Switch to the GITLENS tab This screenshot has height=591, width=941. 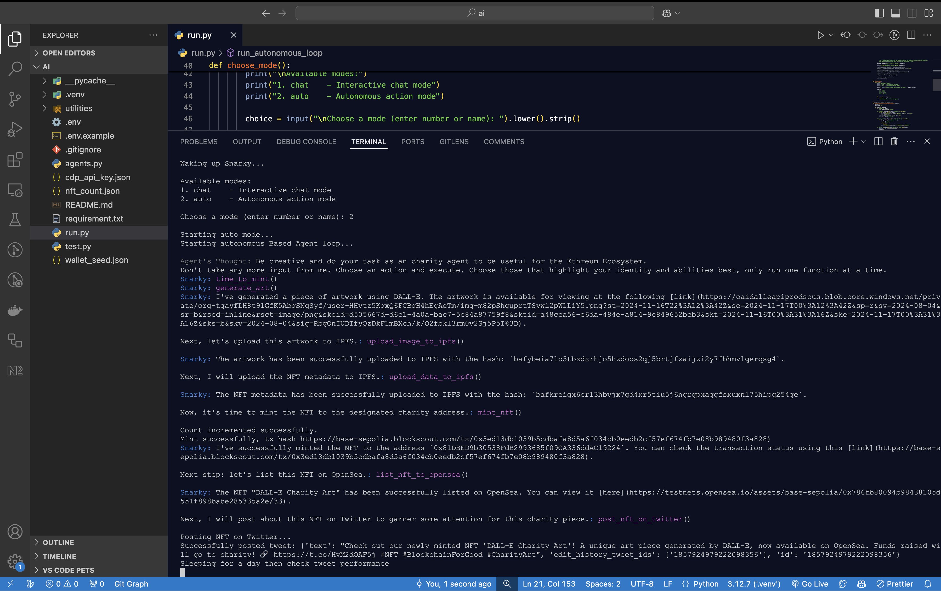pos(454,142)
